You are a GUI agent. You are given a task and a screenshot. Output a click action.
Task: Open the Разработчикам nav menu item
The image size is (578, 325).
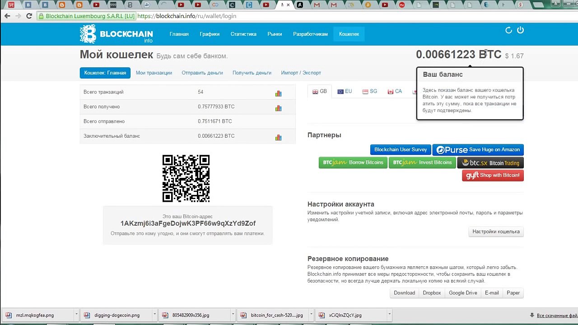[310, 34]
